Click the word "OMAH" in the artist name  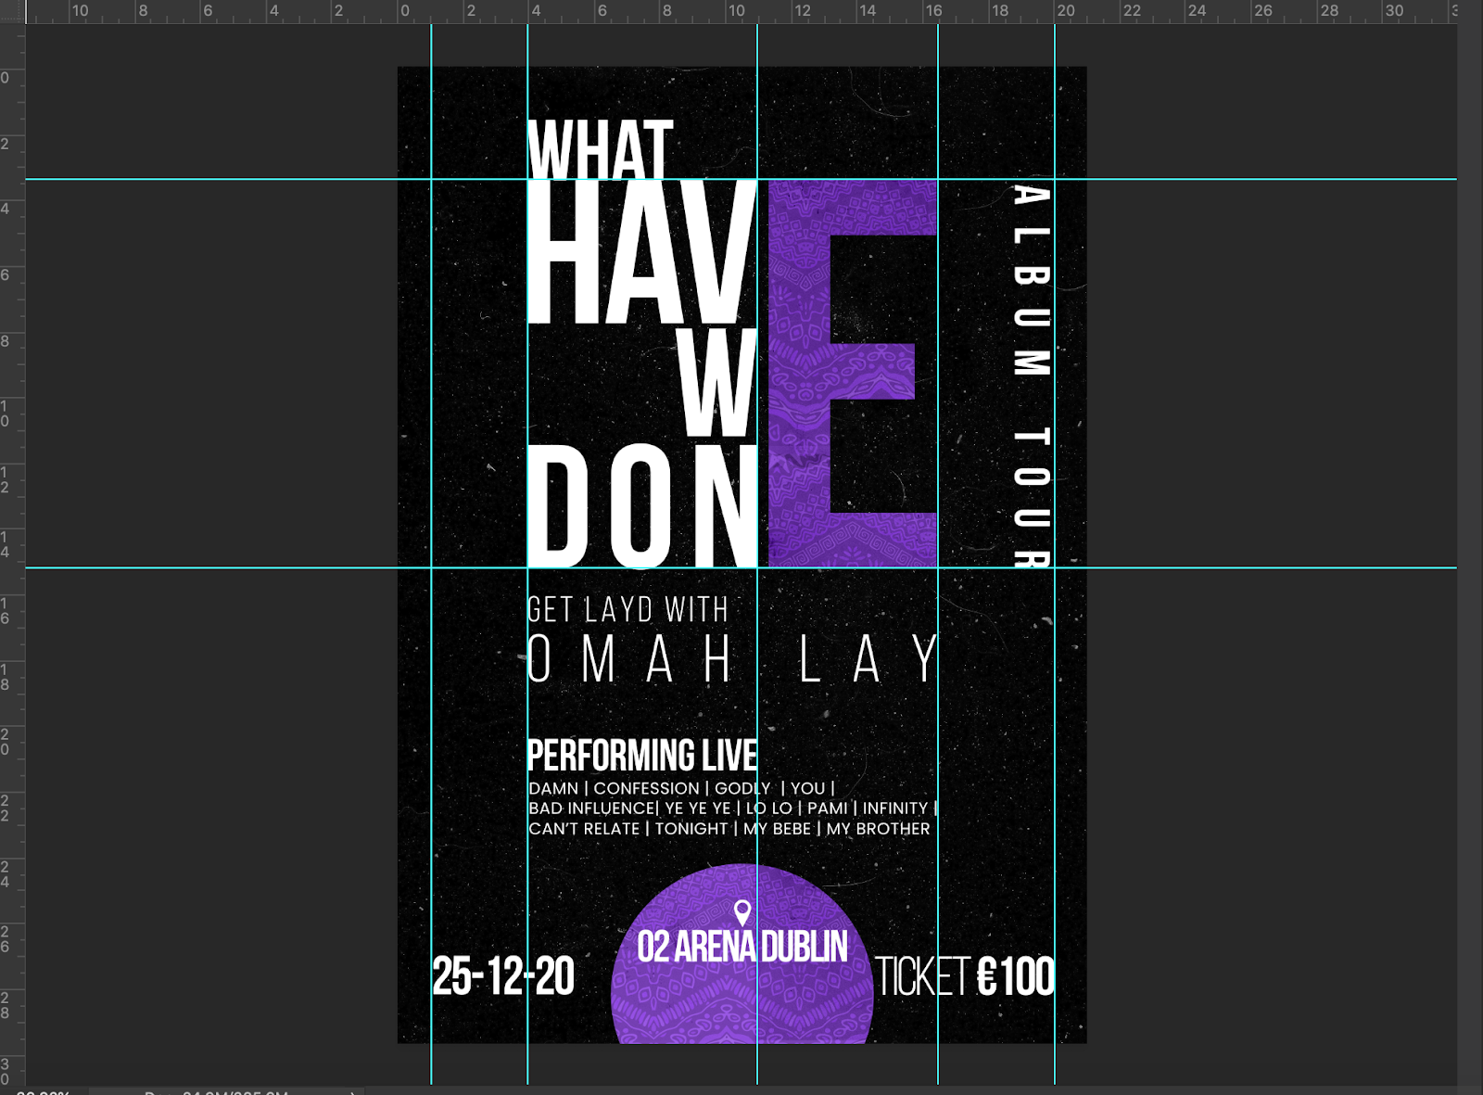[x=630, y=659]
